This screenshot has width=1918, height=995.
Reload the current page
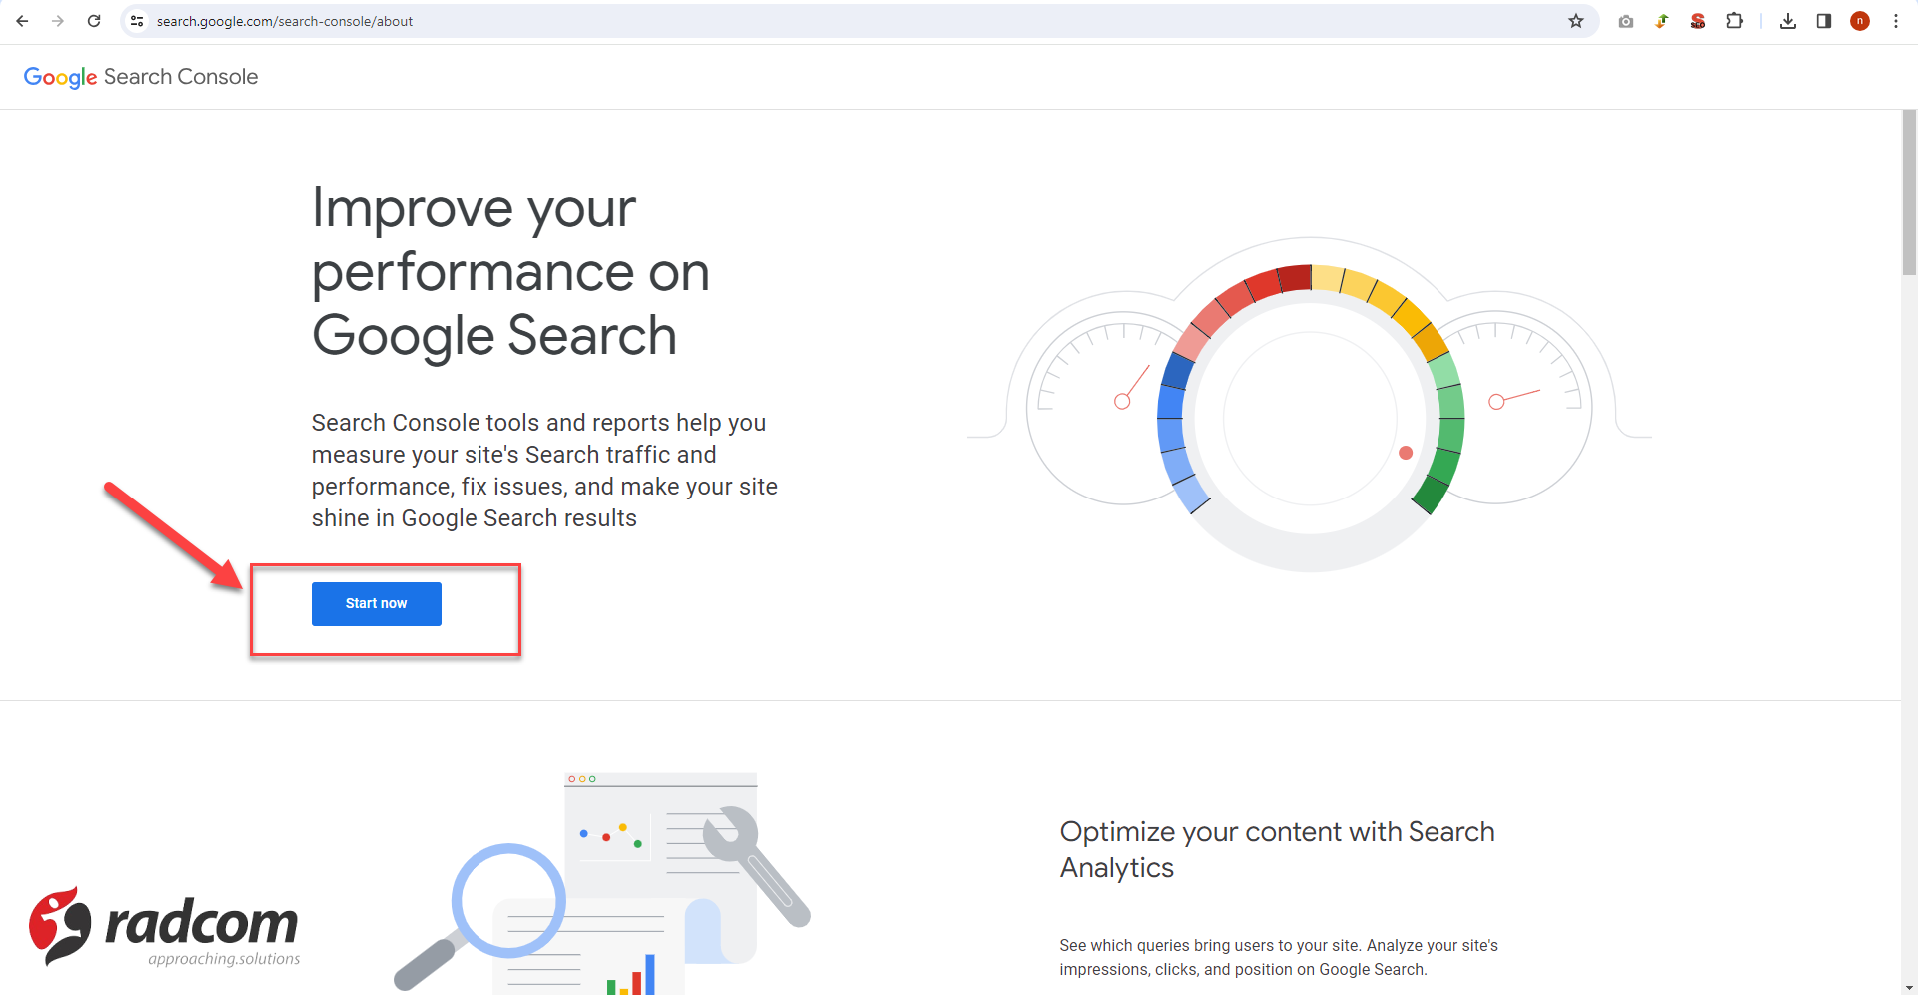pos(94,20)
